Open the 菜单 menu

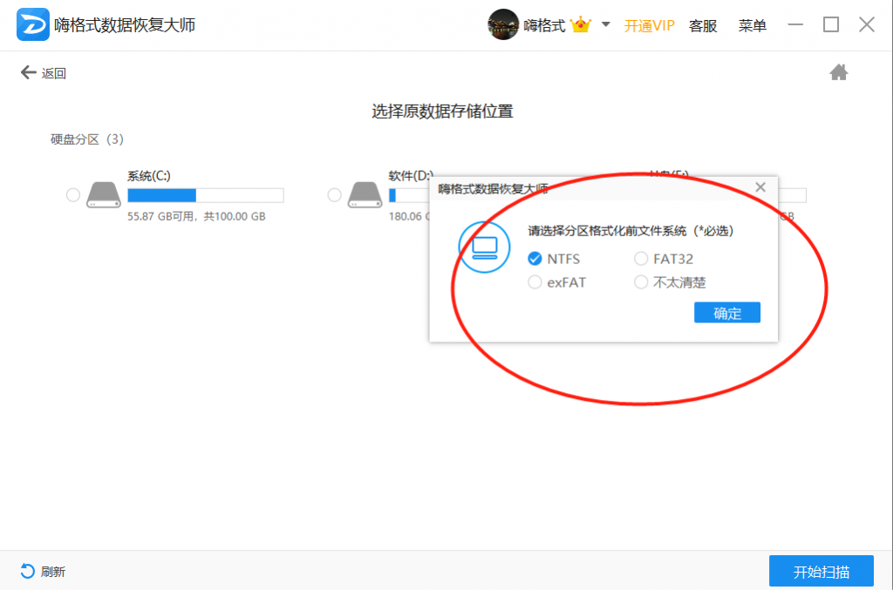click(x=752, y=25)
